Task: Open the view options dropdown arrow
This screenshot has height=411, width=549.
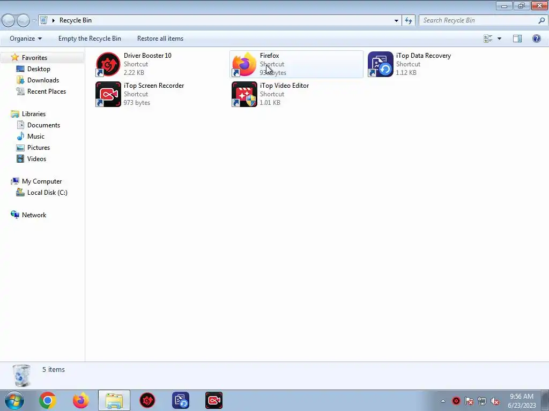Action: pos(499,39)
